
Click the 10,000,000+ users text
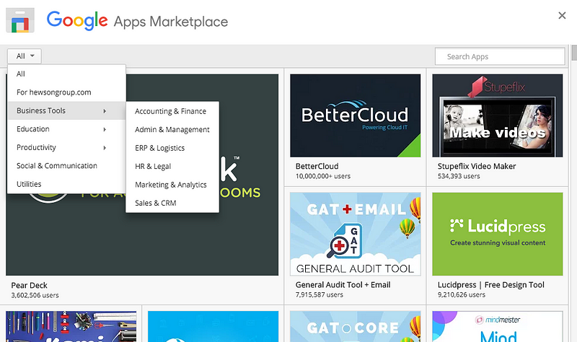click(322, 176)
